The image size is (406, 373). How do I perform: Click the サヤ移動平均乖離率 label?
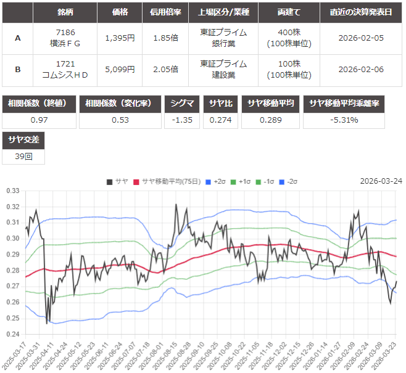(344, 103)
